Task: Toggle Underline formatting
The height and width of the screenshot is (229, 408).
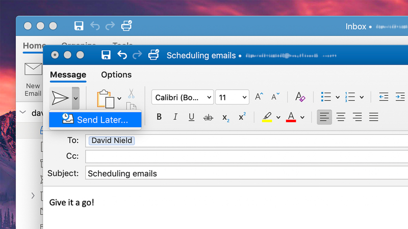Action: pyautogui.click(x=192, y=117)
